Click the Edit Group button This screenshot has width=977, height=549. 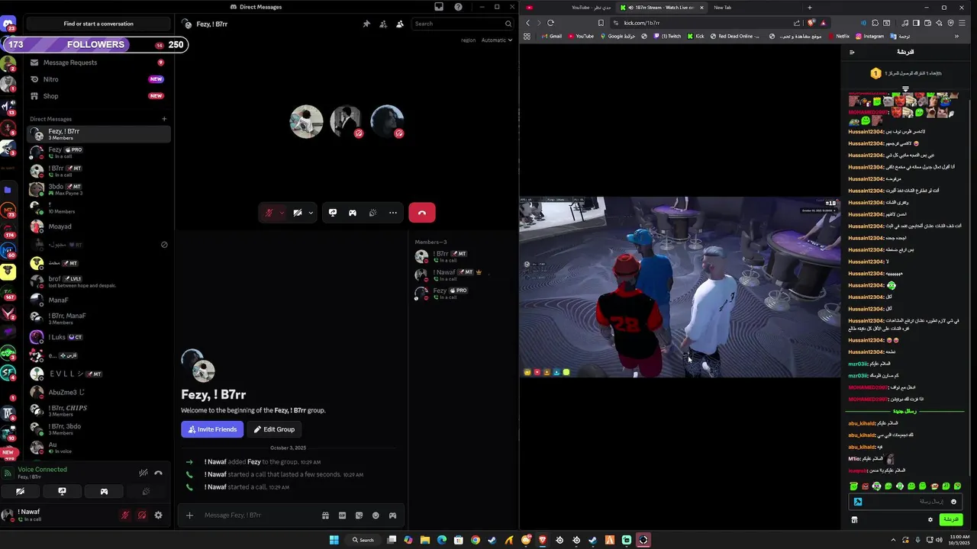pyautogui.click(x=274, y=429)
